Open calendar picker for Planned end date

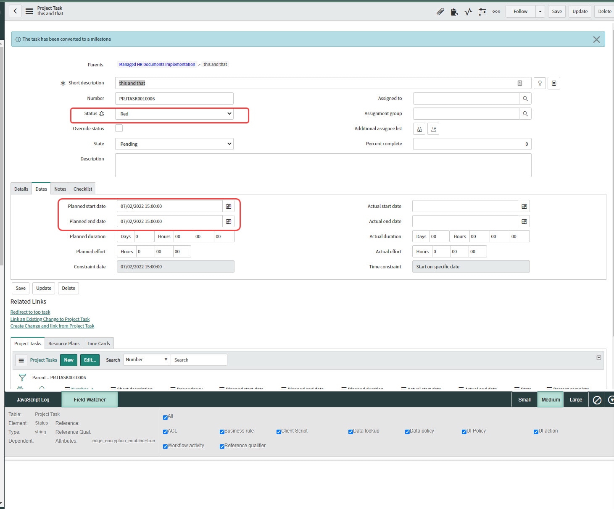[229, 221]
